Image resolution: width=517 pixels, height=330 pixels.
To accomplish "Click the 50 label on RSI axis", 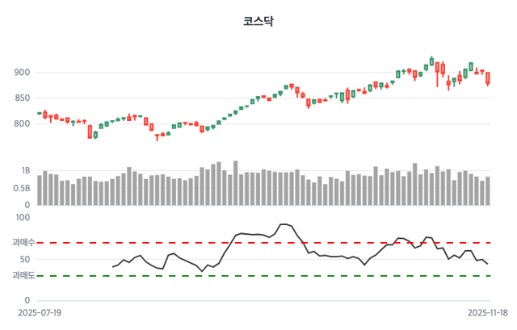I will [25, 260].
